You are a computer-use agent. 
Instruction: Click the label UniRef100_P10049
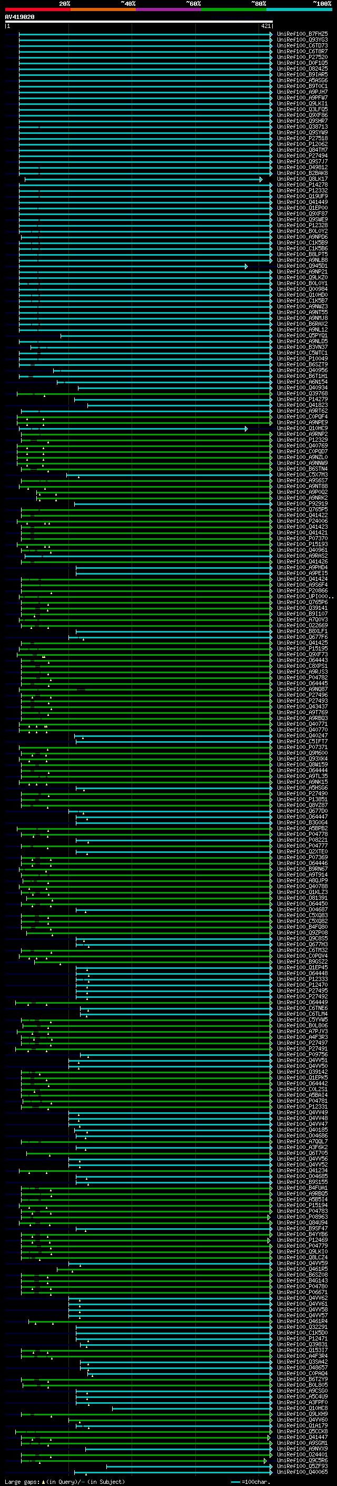(x=302, y=358)
